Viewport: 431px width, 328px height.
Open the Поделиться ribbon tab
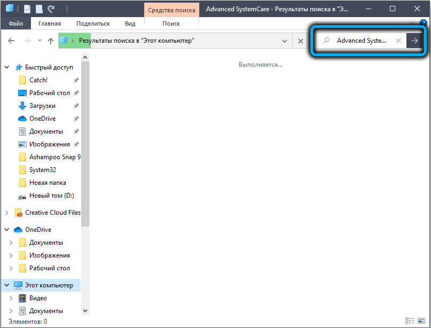tap(93, 24)
